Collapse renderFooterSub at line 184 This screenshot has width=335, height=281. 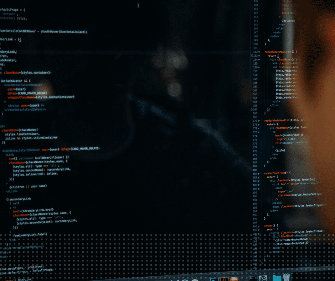(x=258, y=174)
